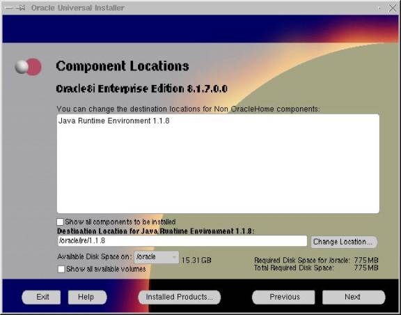The height and width of the screenshot is (315, 401).
Task: Click the pin icon beside the window title
Action: click(21, 8)
